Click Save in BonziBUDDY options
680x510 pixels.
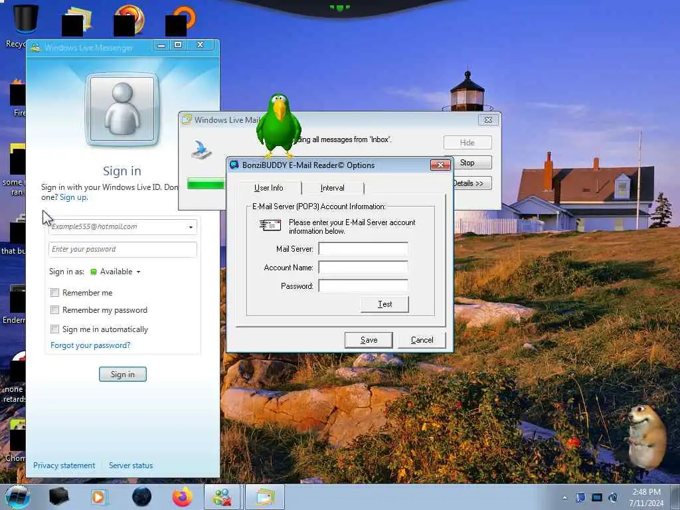pyautogui.click(x=369, y=340)
